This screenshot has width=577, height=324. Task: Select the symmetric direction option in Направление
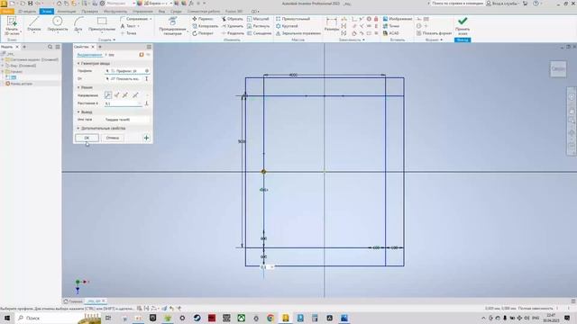coord(125,95)
